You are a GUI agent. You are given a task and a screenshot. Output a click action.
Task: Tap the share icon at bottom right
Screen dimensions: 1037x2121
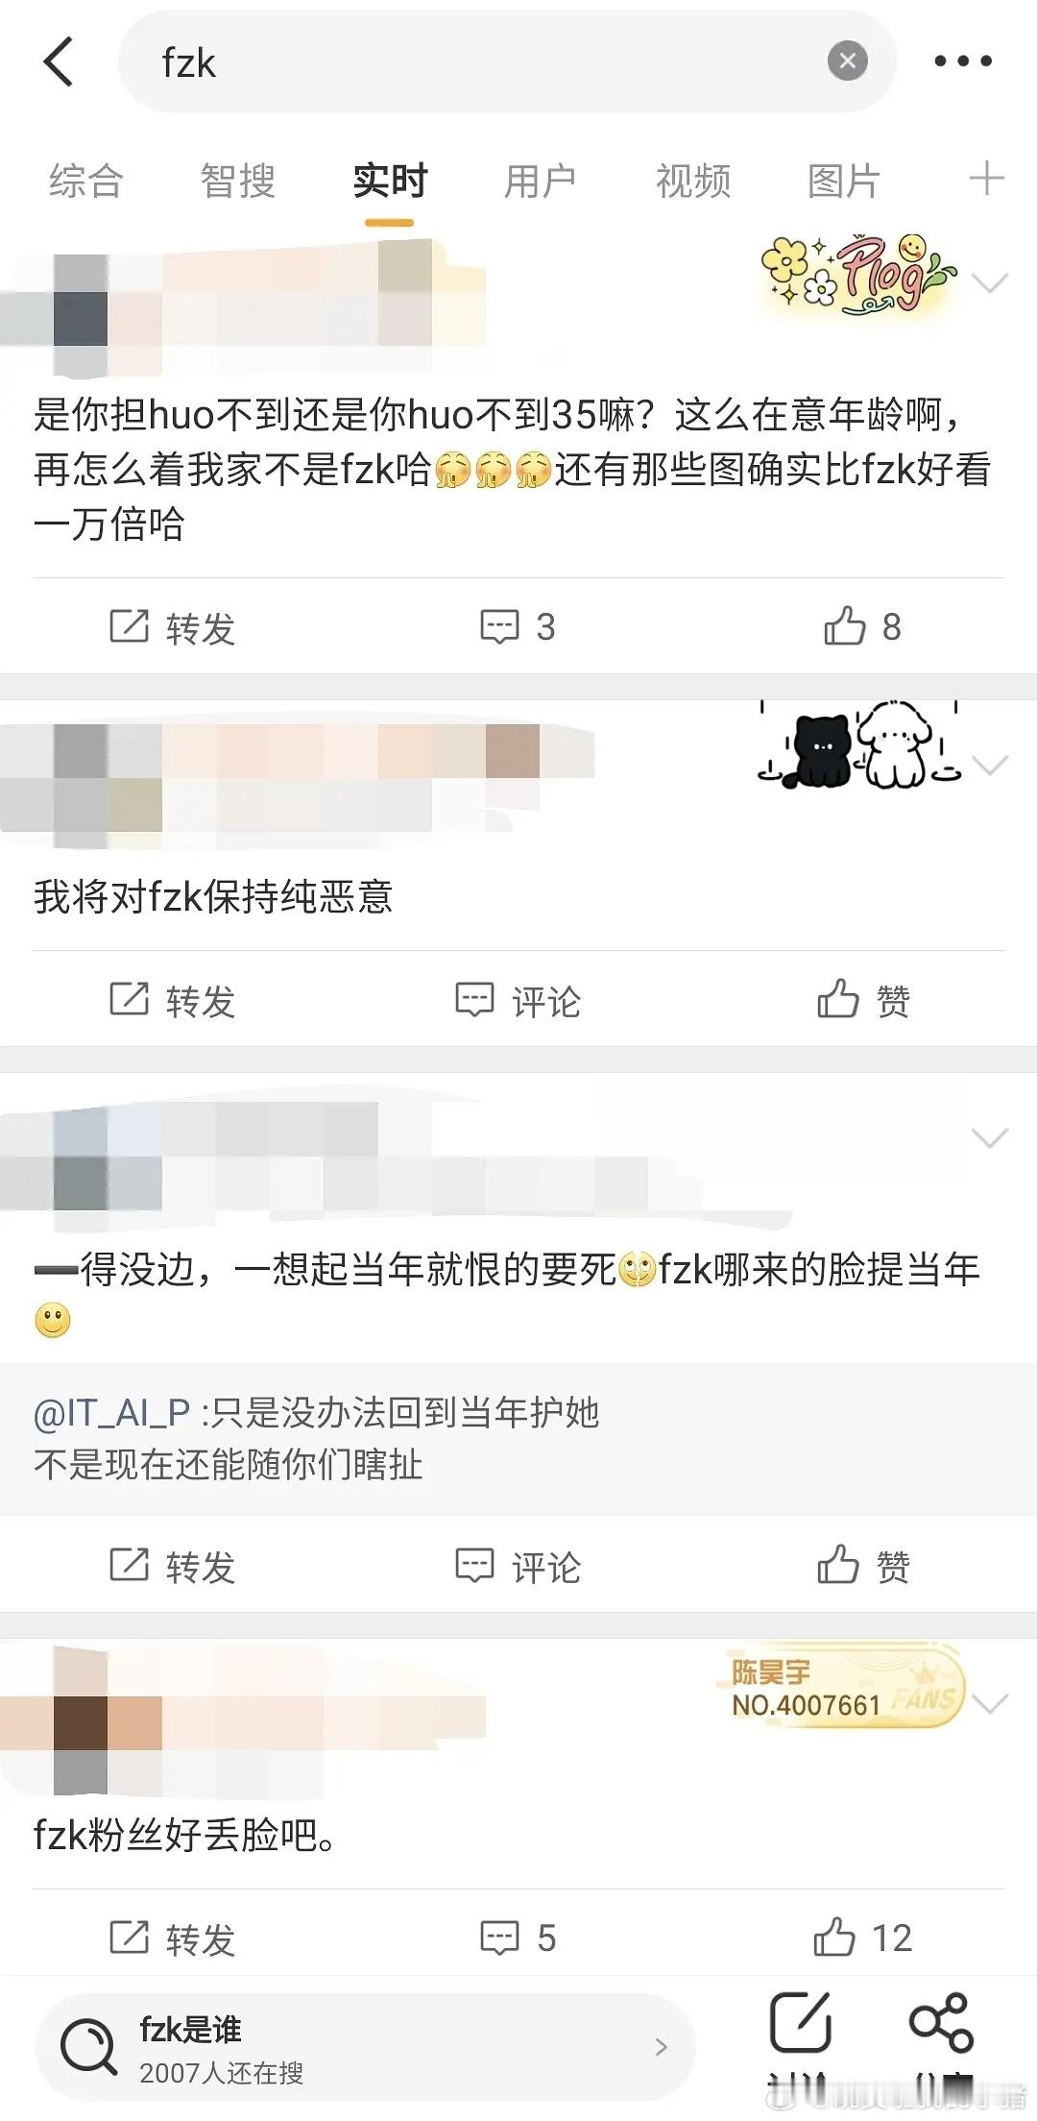941,2022
